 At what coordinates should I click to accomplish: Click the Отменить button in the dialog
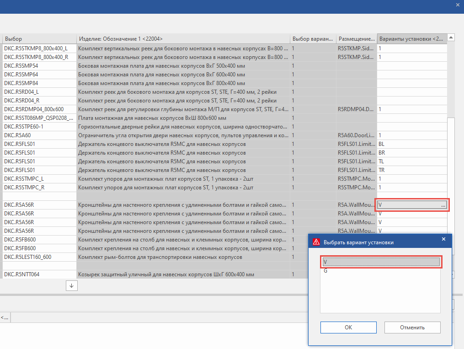(x=412, y=328)
